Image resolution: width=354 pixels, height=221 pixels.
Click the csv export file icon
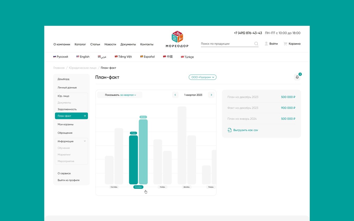230,130
